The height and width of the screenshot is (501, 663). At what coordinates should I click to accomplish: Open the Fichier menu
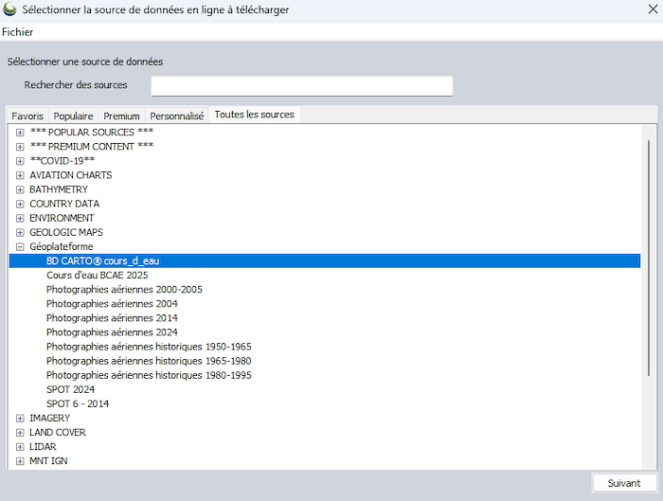point(18,32)
